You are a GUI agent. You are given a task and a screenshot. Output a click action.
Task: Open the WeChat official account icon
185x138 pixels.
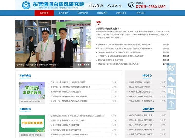[x=171, y=80]
